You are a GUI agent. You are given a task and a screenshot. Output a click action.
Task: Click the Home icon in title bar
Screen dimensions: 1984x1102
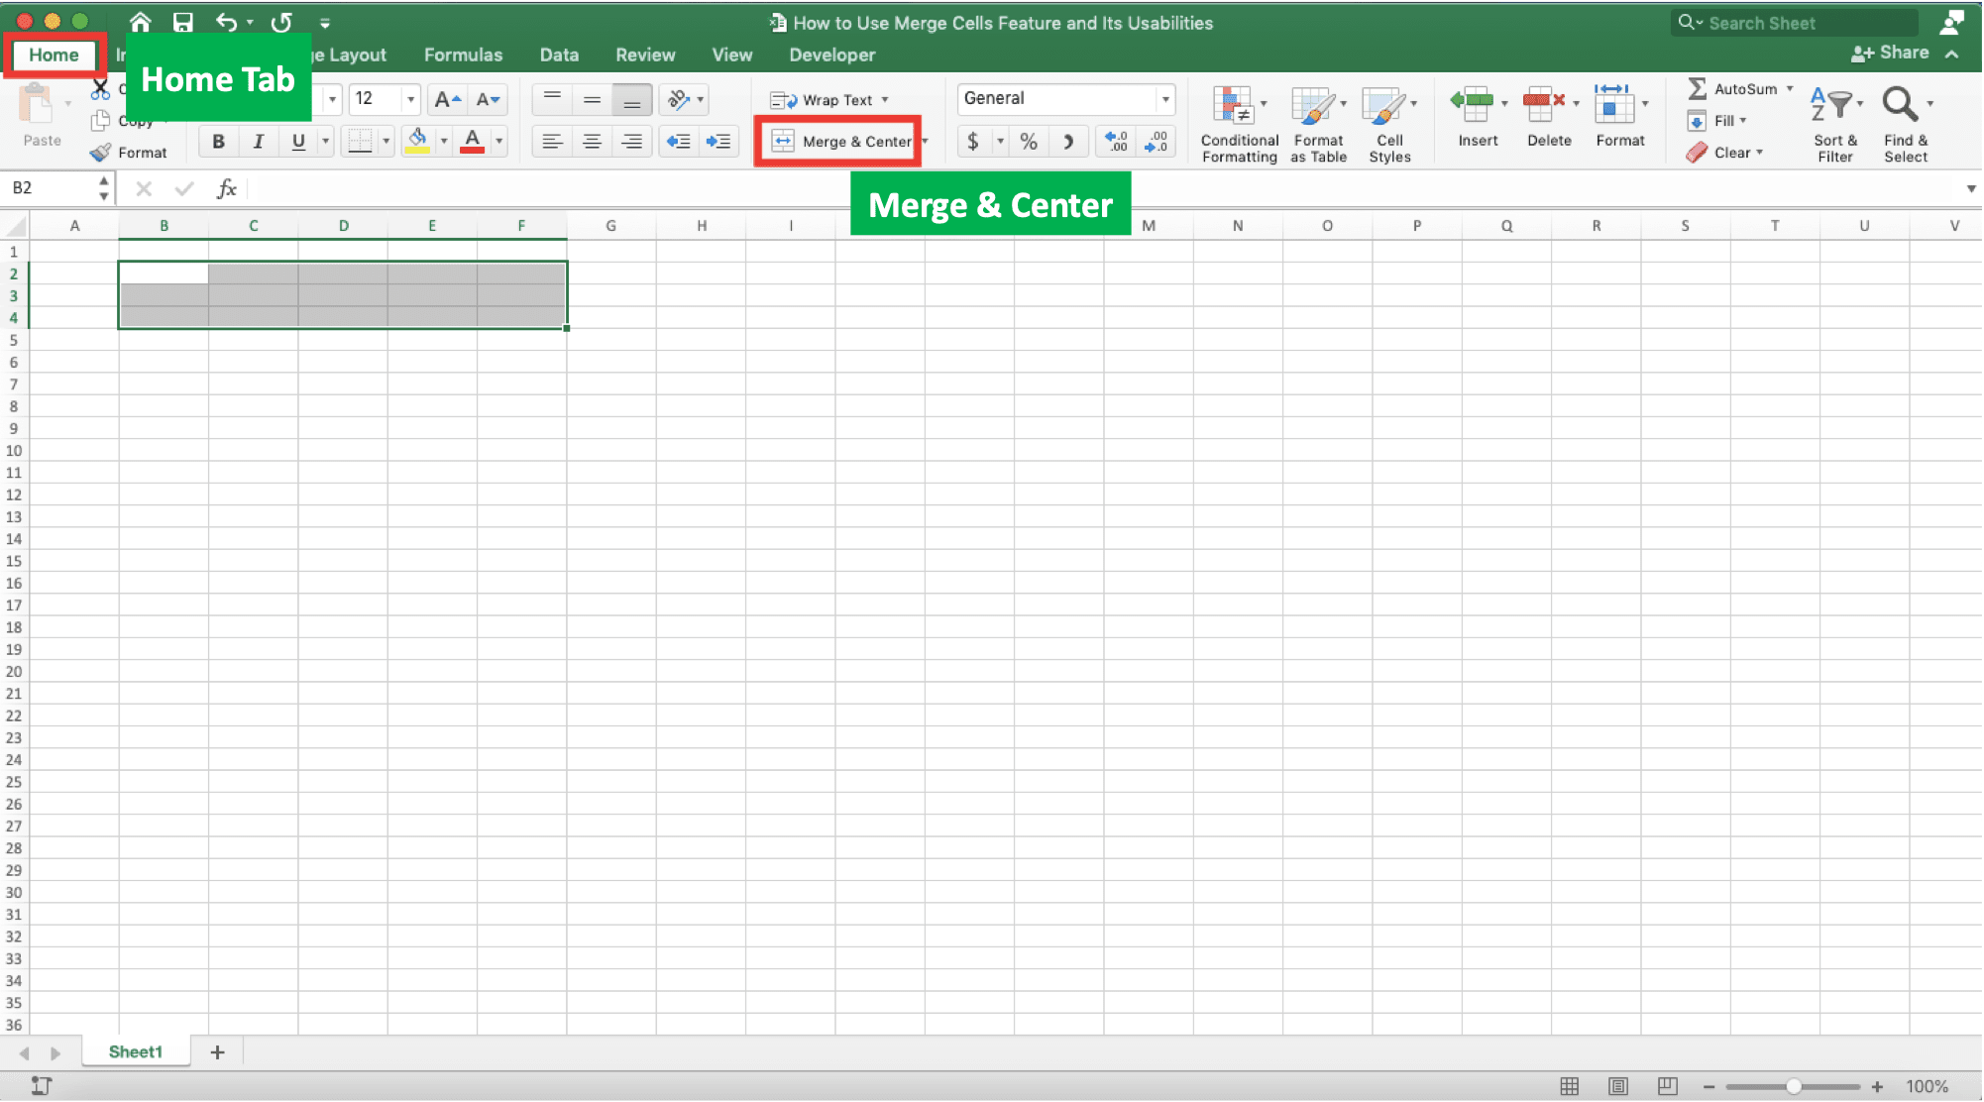141,22
